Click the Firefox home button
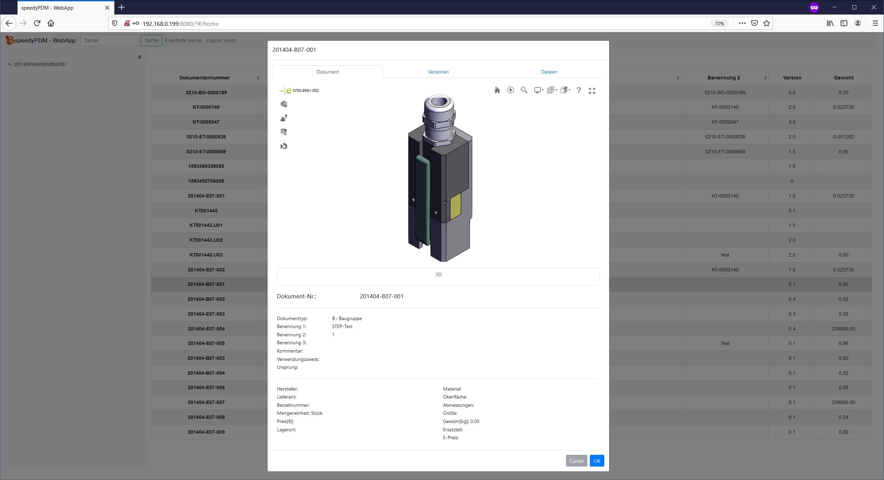Image resolution: width=884 pixels, height=480 pixels. [51, 23]
